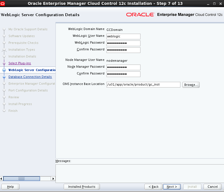
Task: Click the Messages text area
Action: (x=140, y=173)
